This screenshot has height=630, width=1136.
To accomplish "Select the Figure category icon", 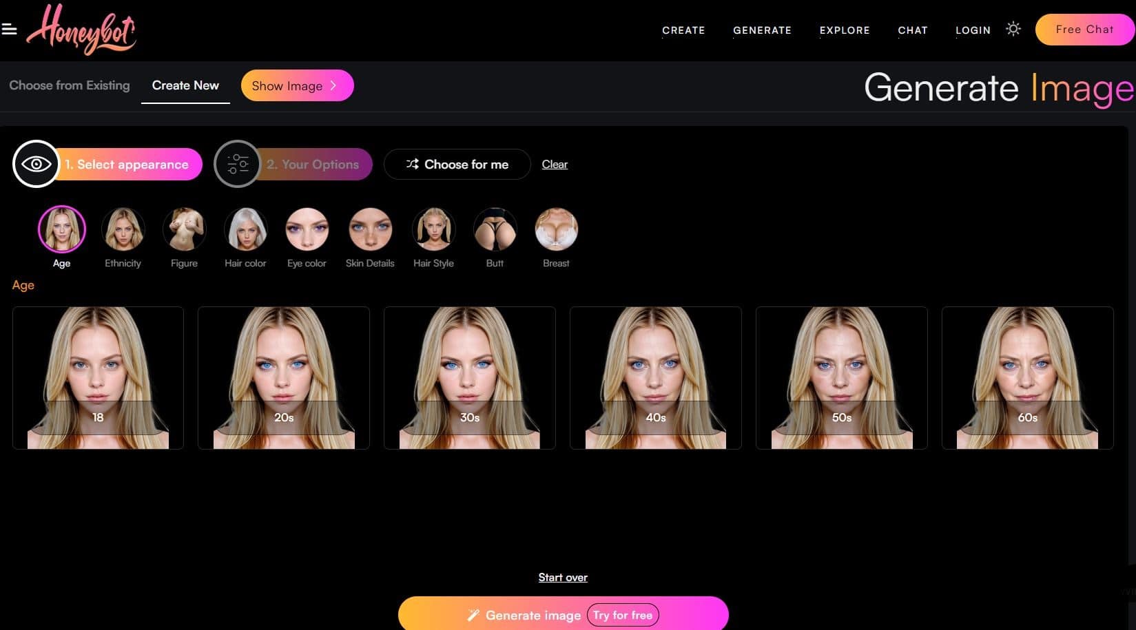I will [185, 229].
